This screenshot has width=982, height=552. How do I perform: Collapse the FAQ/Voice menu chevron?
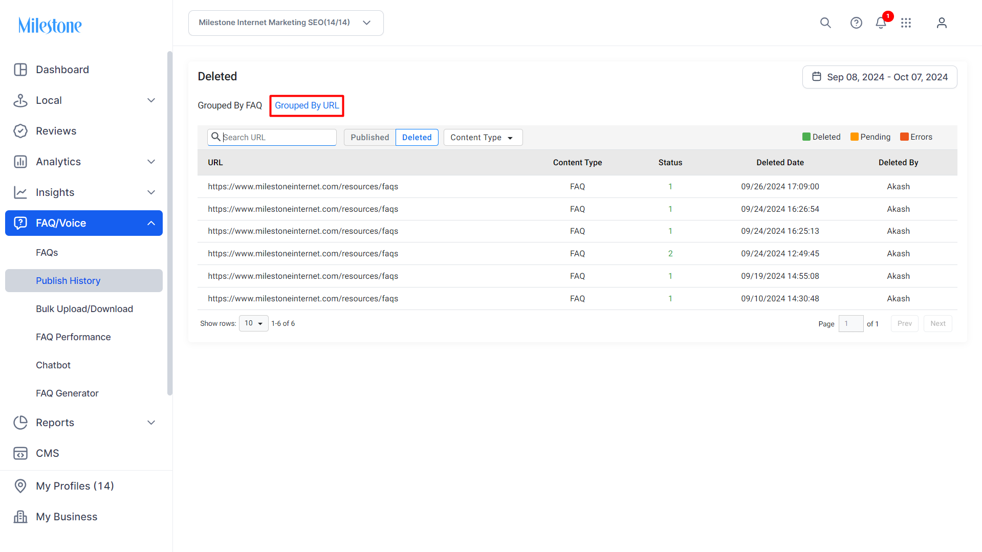[151, 223]
